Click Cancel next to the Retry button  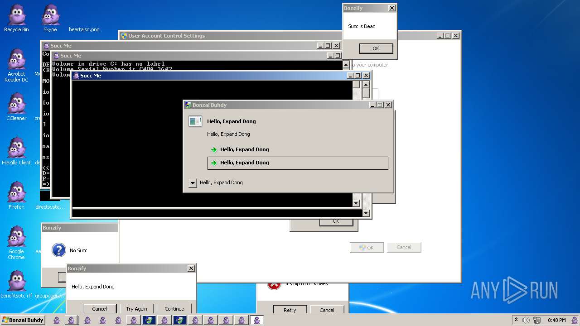[327, 310]
